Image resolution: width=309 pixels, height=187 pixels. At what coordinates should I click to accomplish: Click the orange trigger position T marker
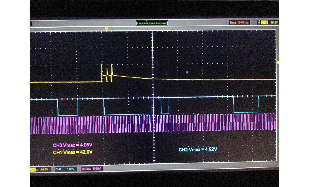pos(107,28)
